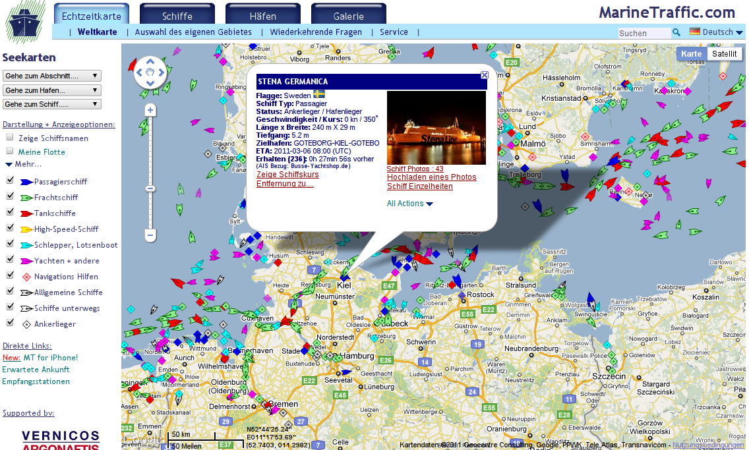The width and height of the screenshot is (749, 450).
Task: Click the red Tankschiffe legend icon
Action: click(26, 213)
